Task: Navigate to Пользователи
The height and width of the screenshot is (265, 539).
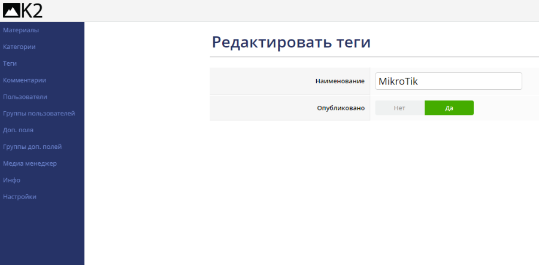Action: click(x=25, y=97)
